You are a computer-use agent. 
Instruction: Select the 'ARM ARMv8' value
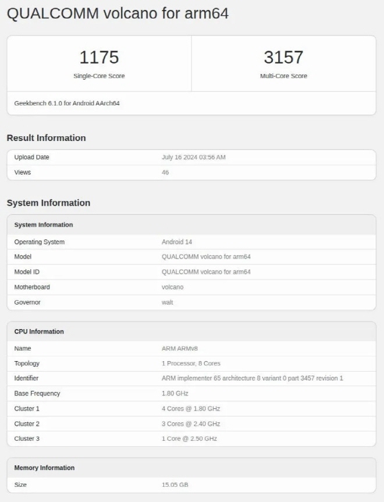tap(180, 348)
